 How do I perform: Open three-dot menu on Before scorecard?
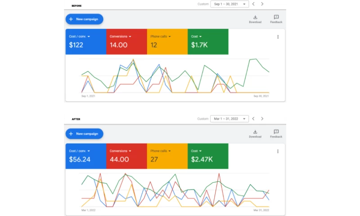tap(278, 37)
